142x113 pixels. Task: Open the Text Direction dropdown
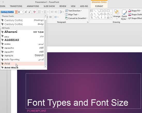[x=73, y=11]
